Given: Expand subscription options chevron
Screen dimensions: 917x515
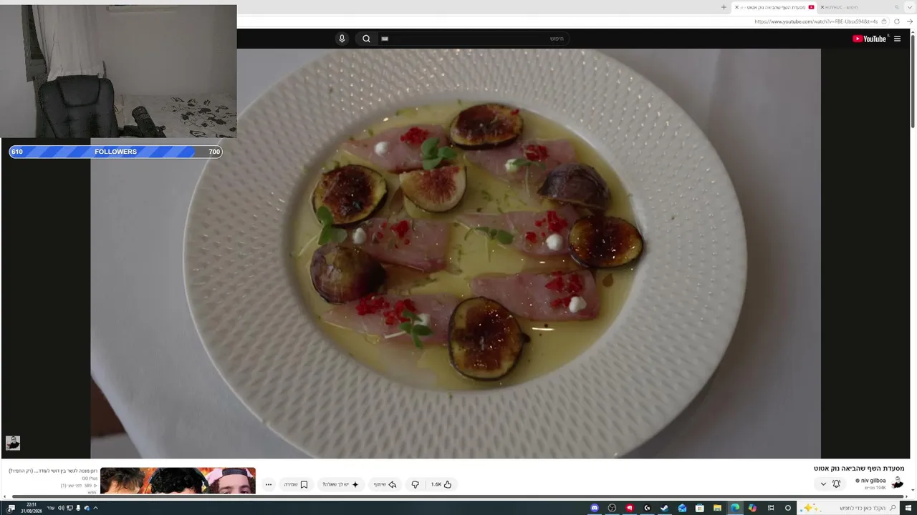Looking at the screenshot, I should 823,484.
